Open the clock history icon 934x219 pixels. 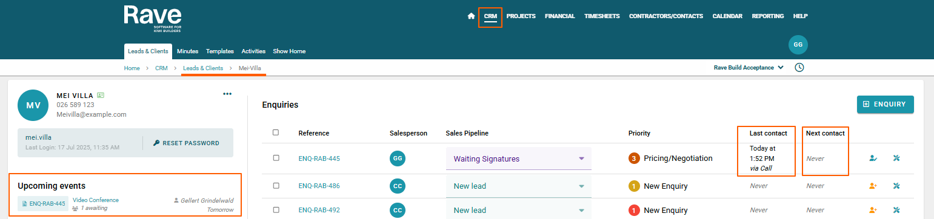[799, 67]
